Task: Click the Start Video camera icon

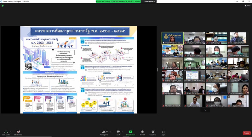Action: pos(18,132)
